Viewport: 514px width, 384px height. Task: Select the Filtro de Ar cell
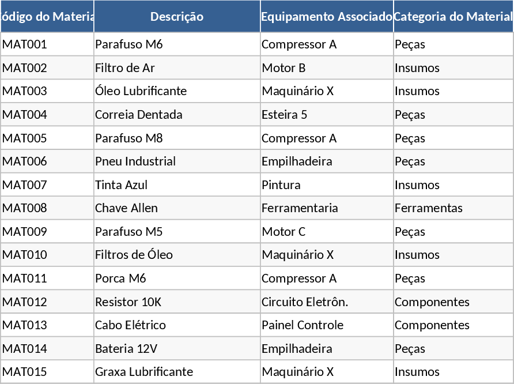click(x=177, y=68)
